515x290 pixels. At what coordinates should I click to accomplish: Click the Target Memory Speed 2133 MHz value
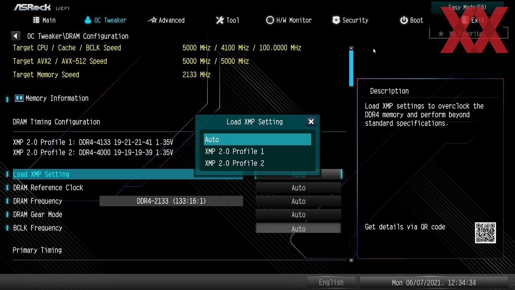pos(196,75)
